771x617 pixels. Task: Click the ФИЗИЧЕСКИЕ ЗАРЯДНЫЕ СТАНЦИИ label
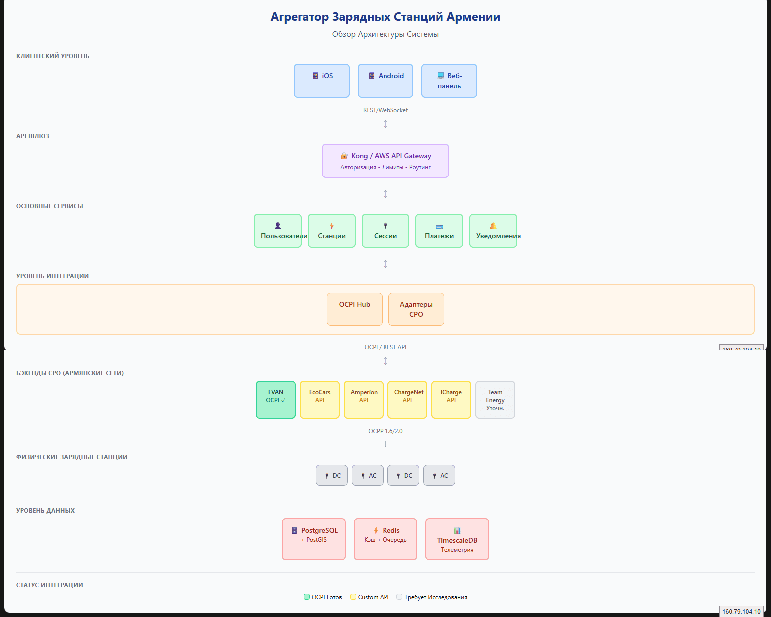click(x=72, y=457)
